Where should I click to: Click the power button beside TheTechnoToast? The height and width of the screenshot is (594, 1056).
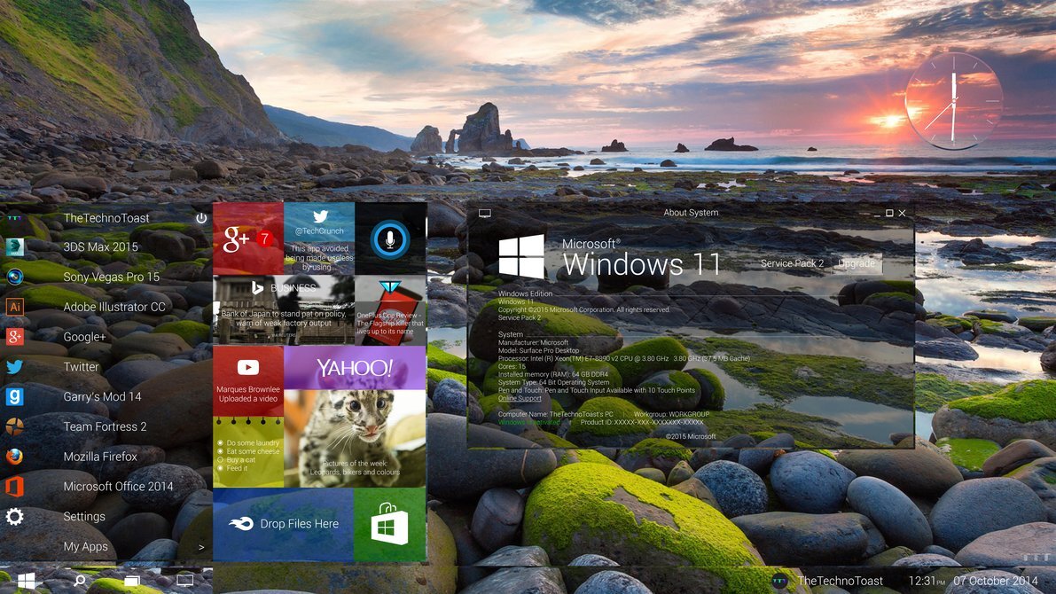tap(200, 218)
